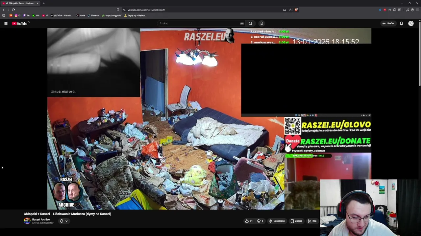Reload the current page
The image size is (421, 236).
coord(13,10)
